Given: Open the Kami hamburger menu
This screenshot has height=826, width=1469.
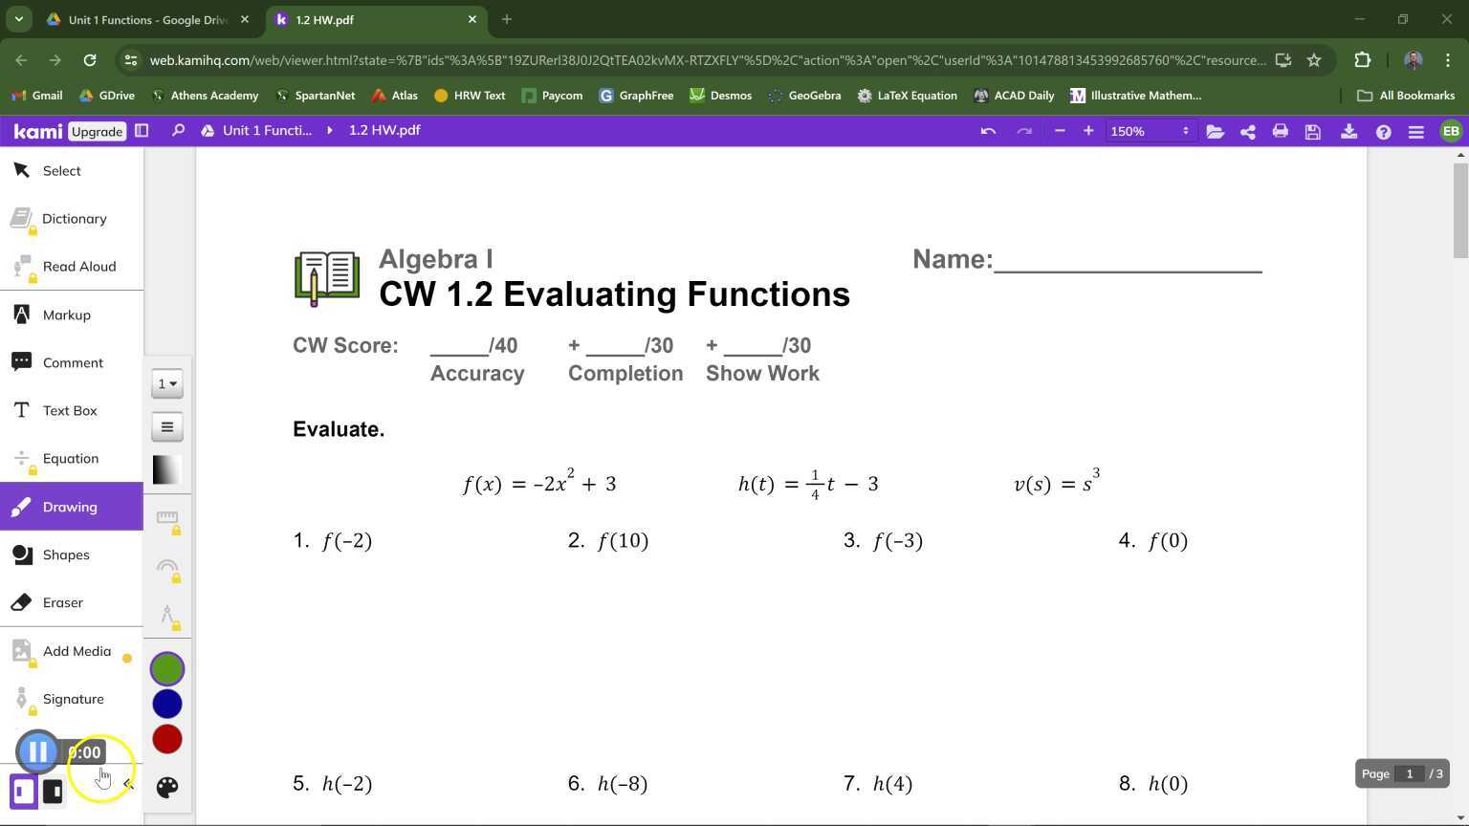Looking at the screenshot, I should [x=1415, y=131].
